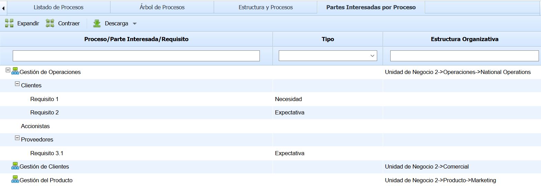
Task: Select the Requisito 3.1 row
Action: point(47,153)
